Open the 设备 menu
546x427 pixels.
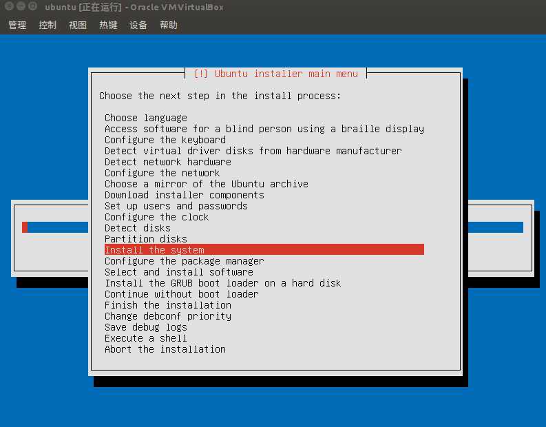(138, 25)
